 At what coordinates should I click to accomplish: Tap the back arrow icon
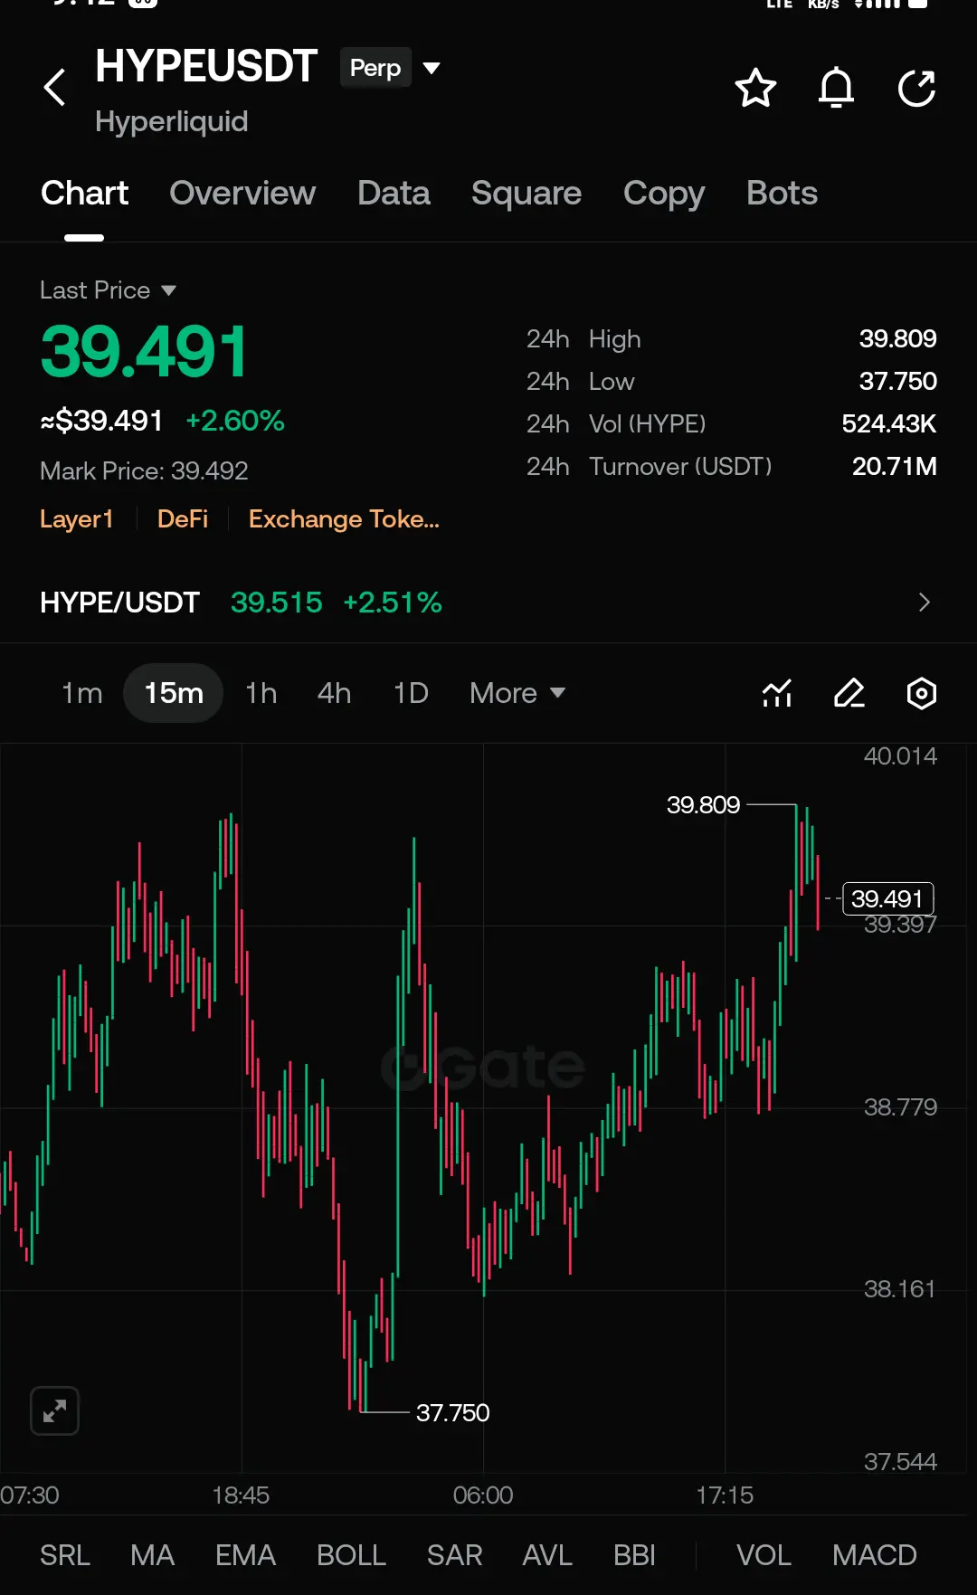click(x=54, y=88)
